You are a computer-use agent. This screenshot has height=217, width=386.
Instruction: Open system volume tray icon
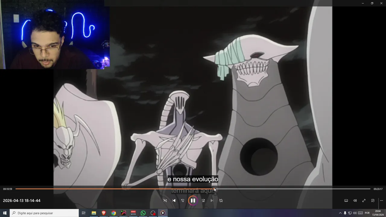pos(355,213)
